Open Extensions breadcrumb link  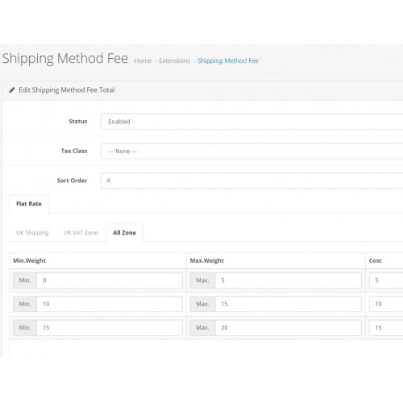pos(175,60)
